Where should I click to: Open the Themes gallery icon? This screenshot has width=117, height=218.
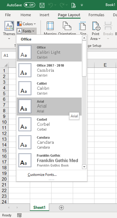(x=9, y=26)
